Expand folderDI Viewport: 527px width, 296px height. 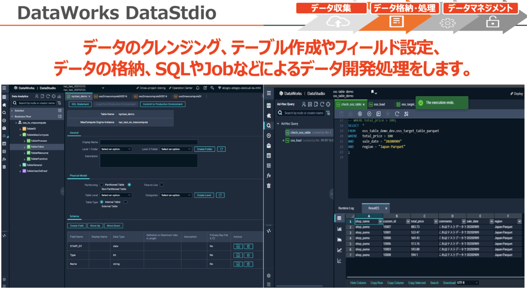click(20, 129)
